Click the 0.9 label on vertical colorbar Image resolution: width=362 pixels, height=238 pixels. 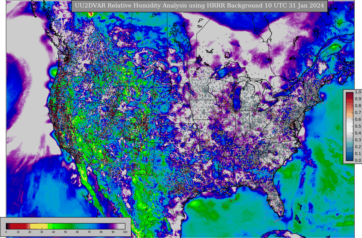358,99
